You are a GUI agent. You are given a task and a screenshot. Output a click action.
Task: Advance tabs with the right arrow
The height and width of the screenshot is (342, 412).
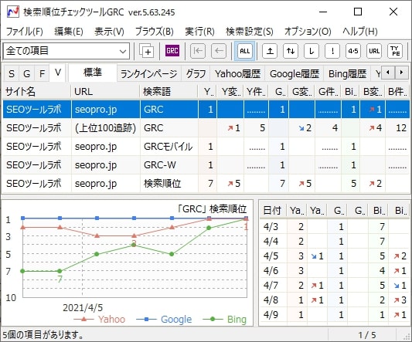click(x=401, y=72)
